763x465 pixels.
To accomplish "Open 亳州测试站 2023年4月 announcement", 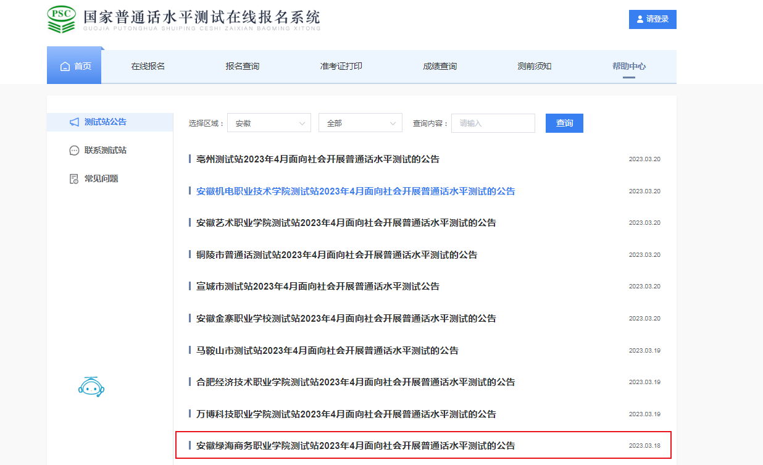I will pyautogui.click(x=317, y=159).
